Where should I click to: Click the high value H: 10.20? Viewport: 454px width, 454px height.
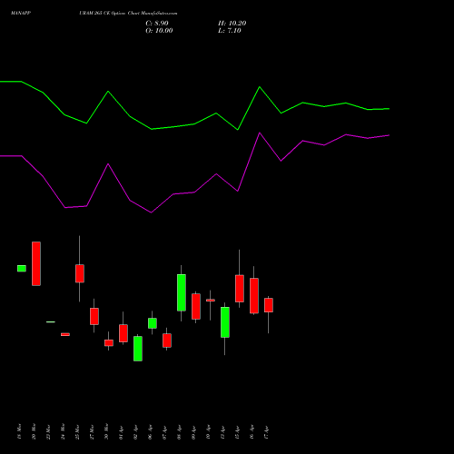pyautogui.click(x=232, y=24)
